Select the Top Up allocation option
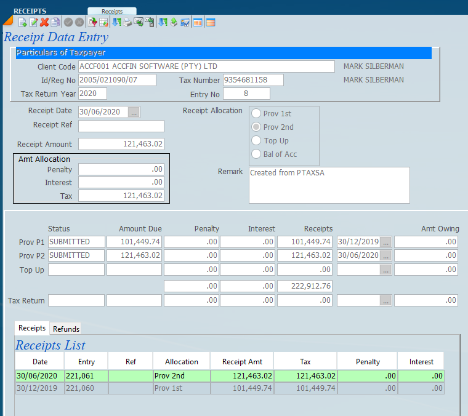 [x=256, y=141]
